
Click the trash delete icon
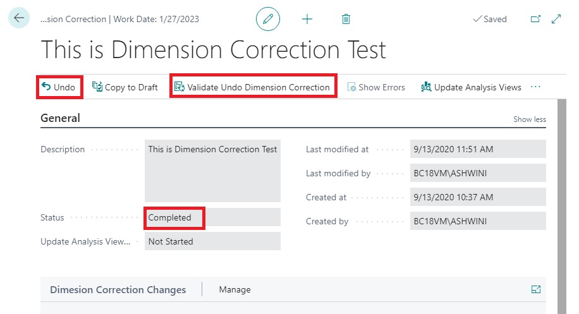[346, 19]
